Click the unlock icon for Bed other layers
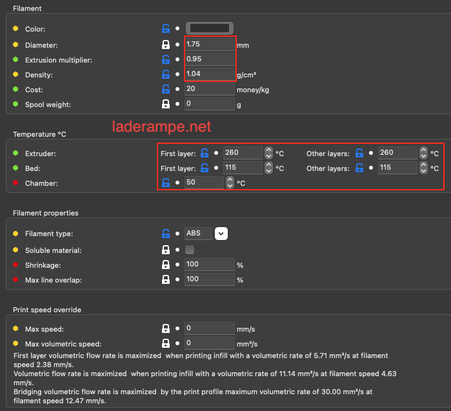Image resolution: width=451 pixels, height=411 pixels. [359, 168]
